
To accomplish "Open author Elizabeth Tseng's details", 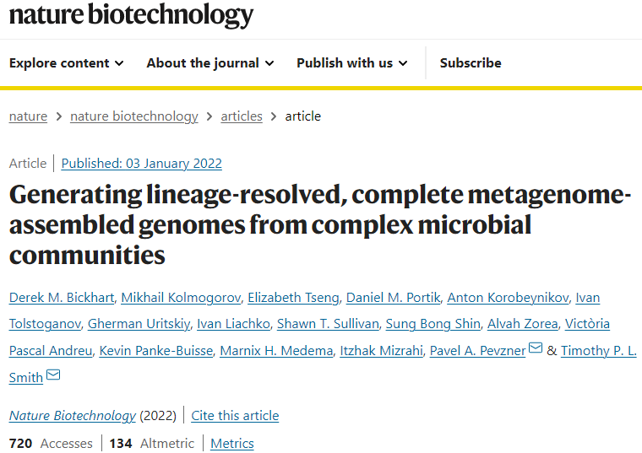I will pyautogui.click(x=294, y=298).
